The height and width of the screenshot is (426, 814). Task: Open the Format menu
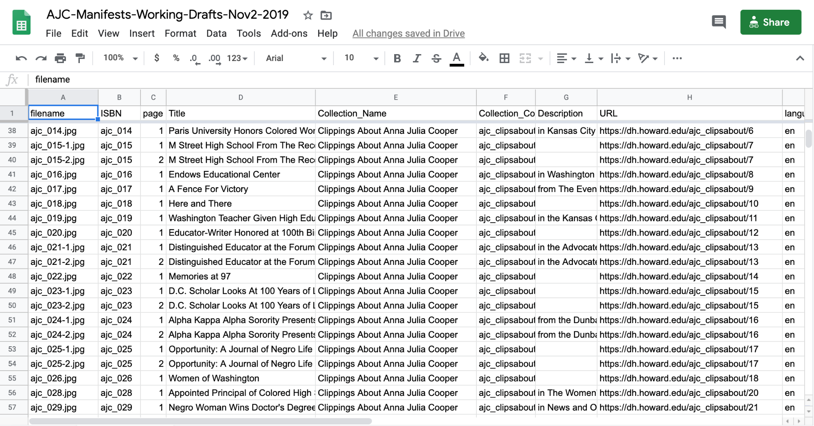click(x=180, y=33)
